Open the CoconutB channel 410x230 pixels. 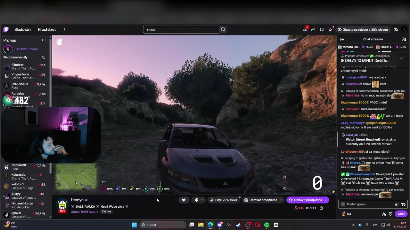26,167
